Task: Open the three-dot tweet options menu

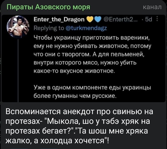Action: 157,20
